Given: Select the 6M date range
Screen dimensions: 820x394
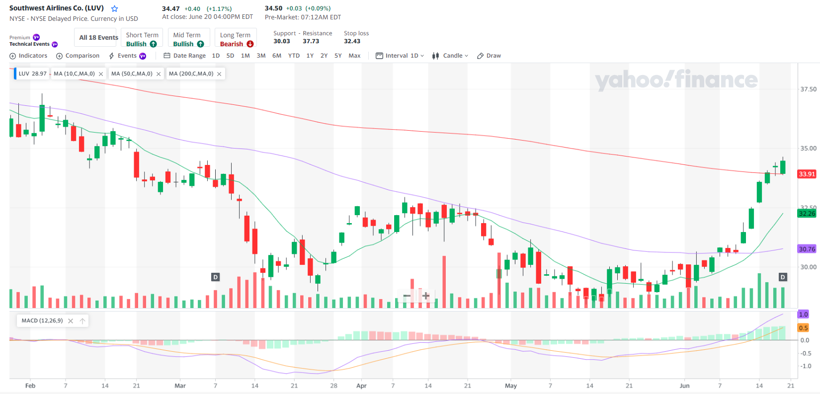Looking at the screenshot, I should point(277,56).
